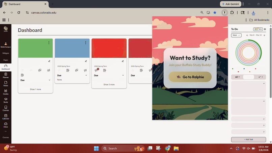
Task: Expand Due chevron on blue card
Action: pyautogui.click(x=86, y=75)
